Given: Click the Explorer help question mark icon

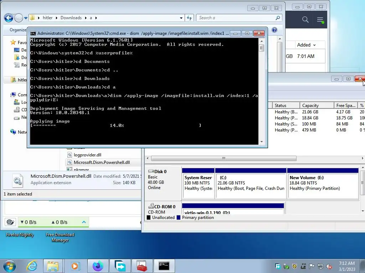Looking at the screenshot, I should click(x=274, y=30).
